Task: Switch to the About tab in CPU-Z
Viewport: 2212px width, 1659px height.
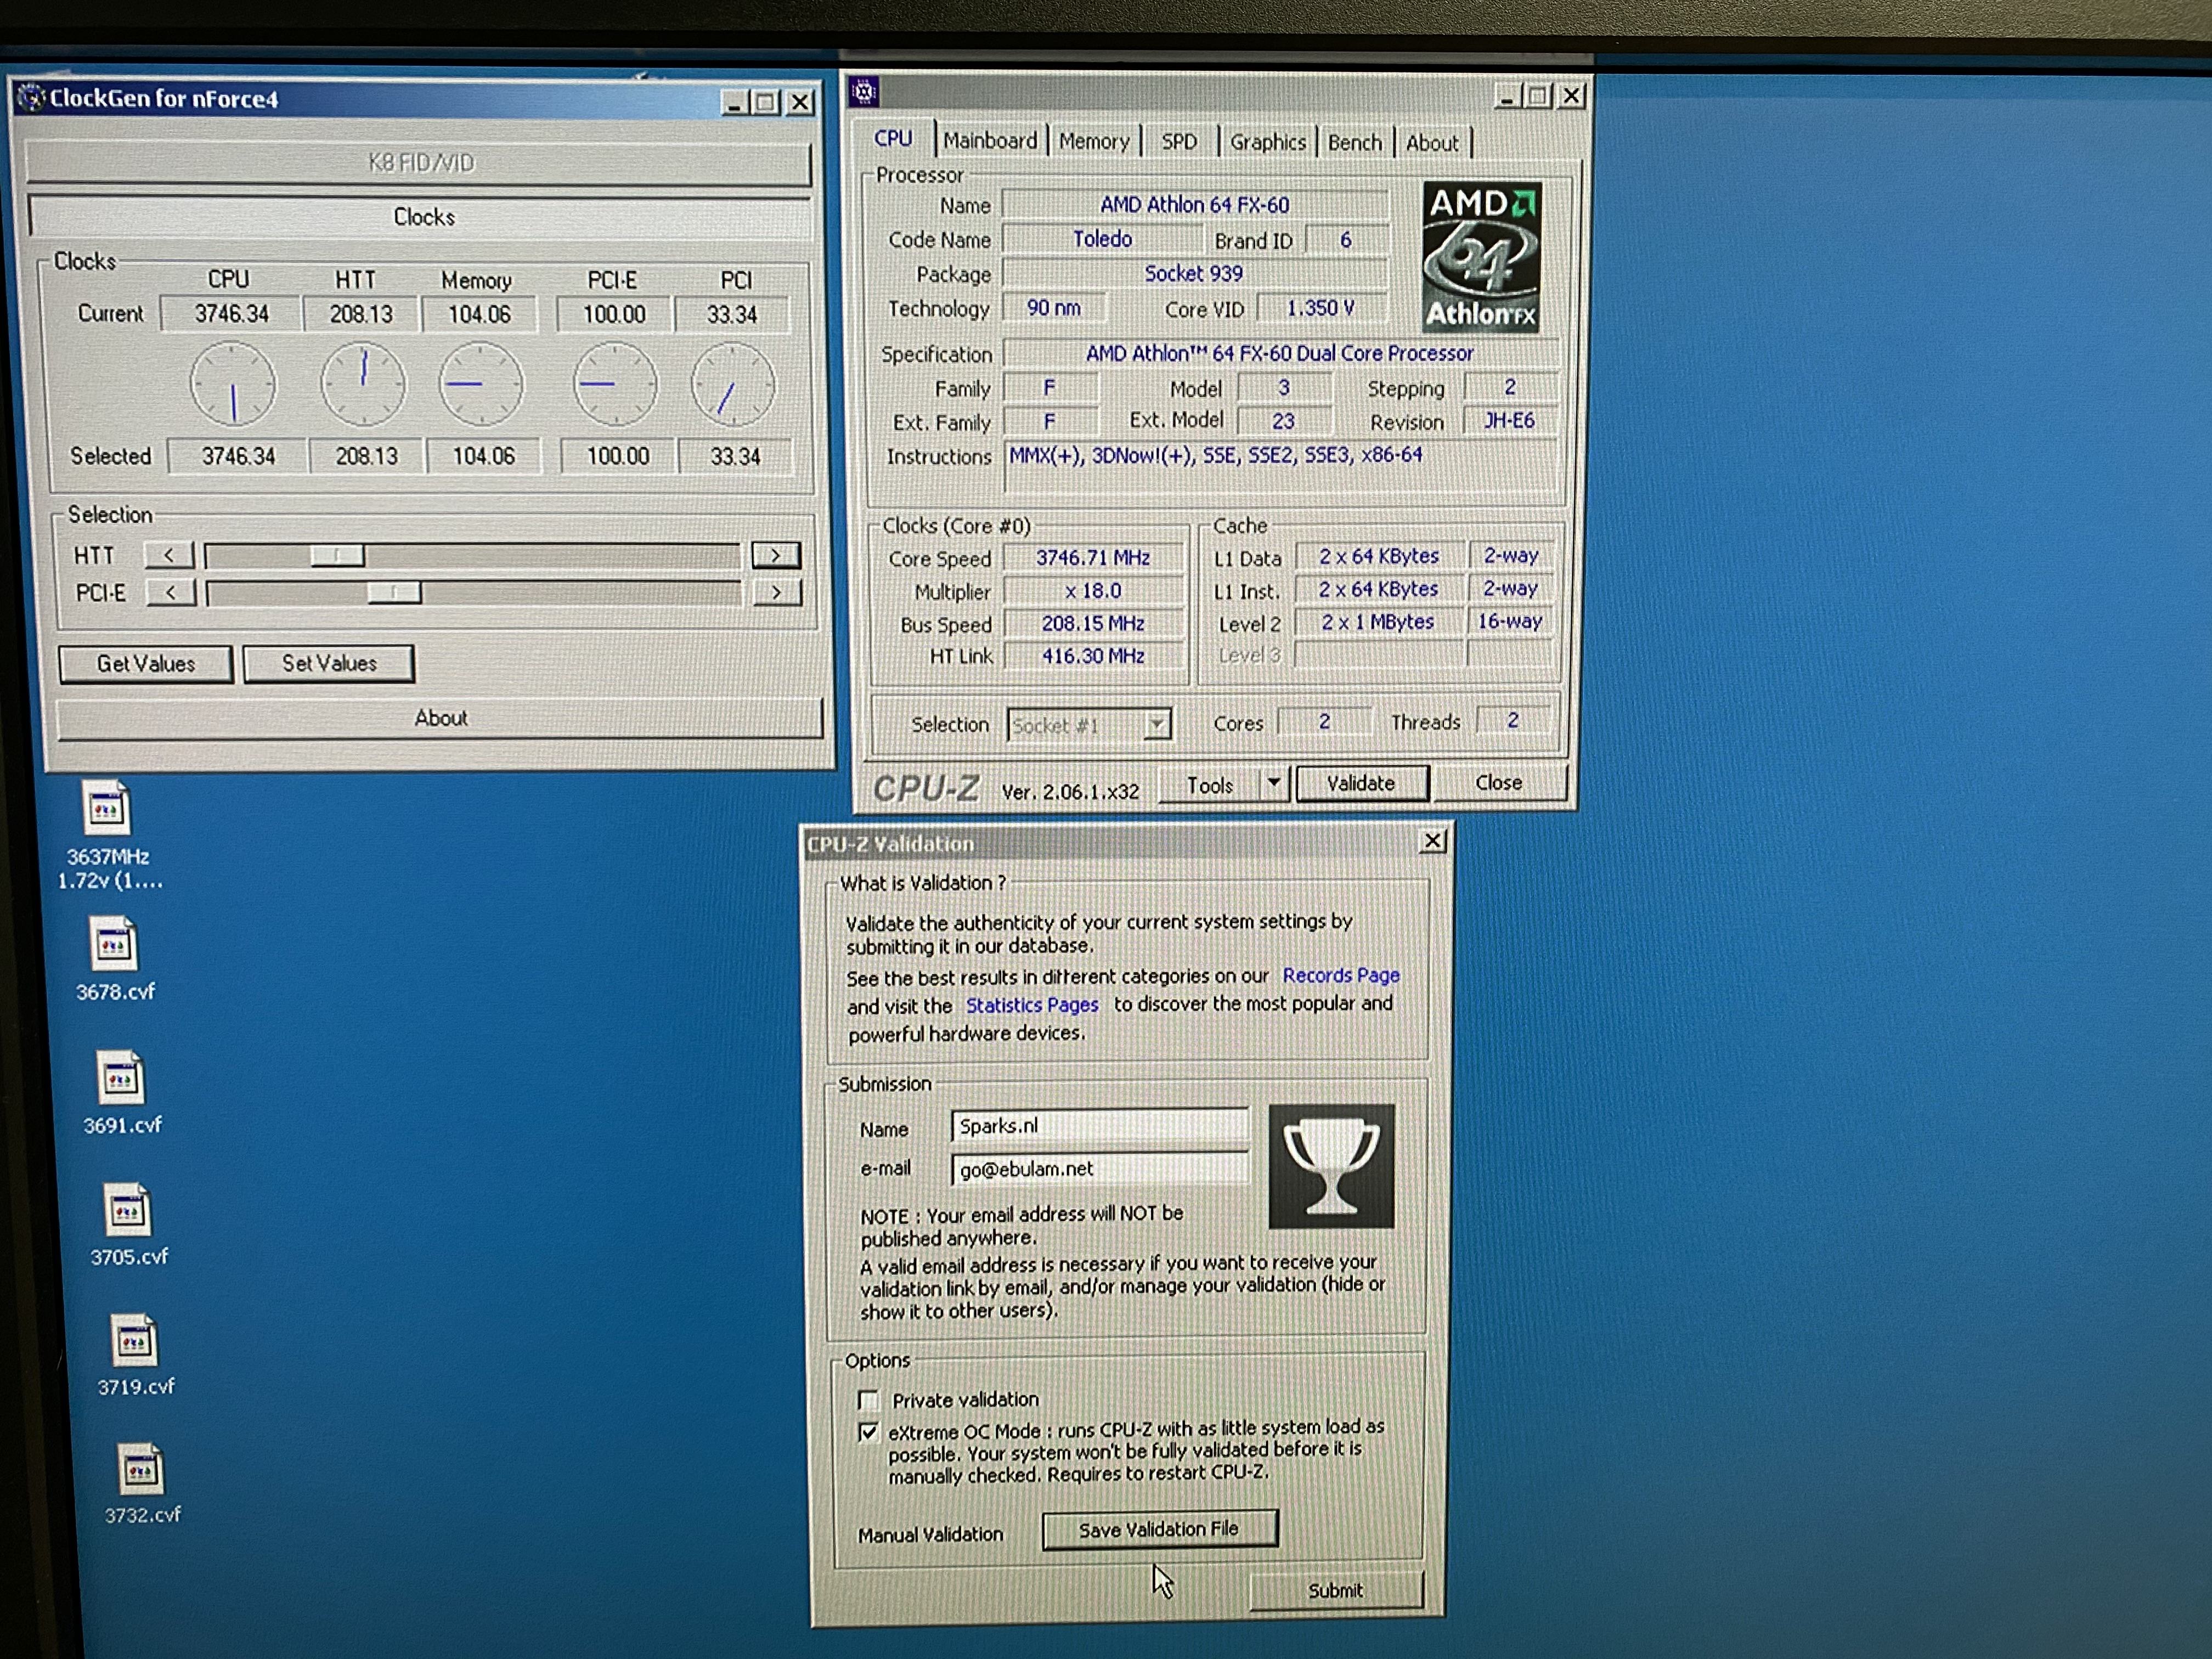Action: click(1432, 144)
